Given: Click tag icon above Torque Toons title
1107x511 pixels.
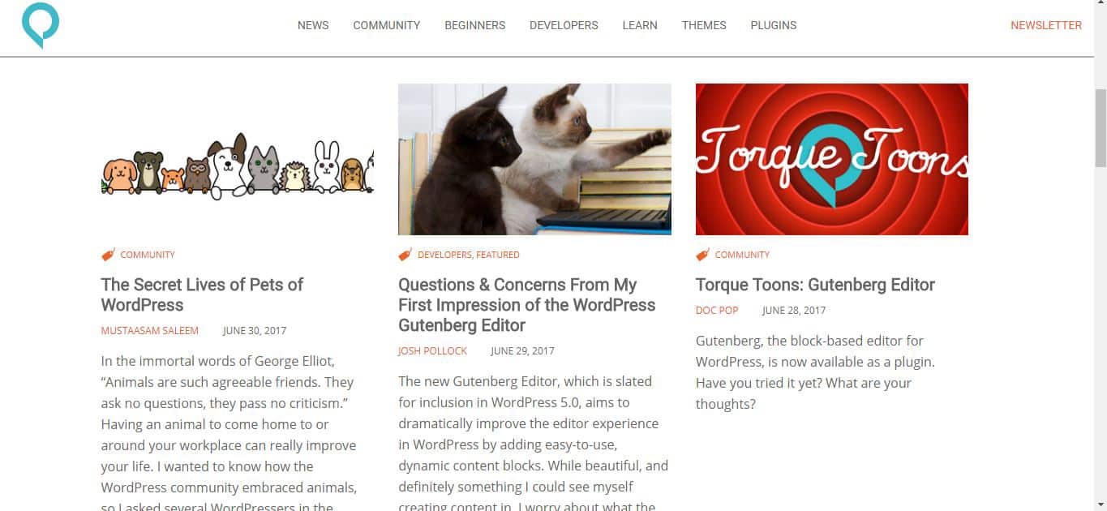Looking at the screenshot, I should point(702,255).
